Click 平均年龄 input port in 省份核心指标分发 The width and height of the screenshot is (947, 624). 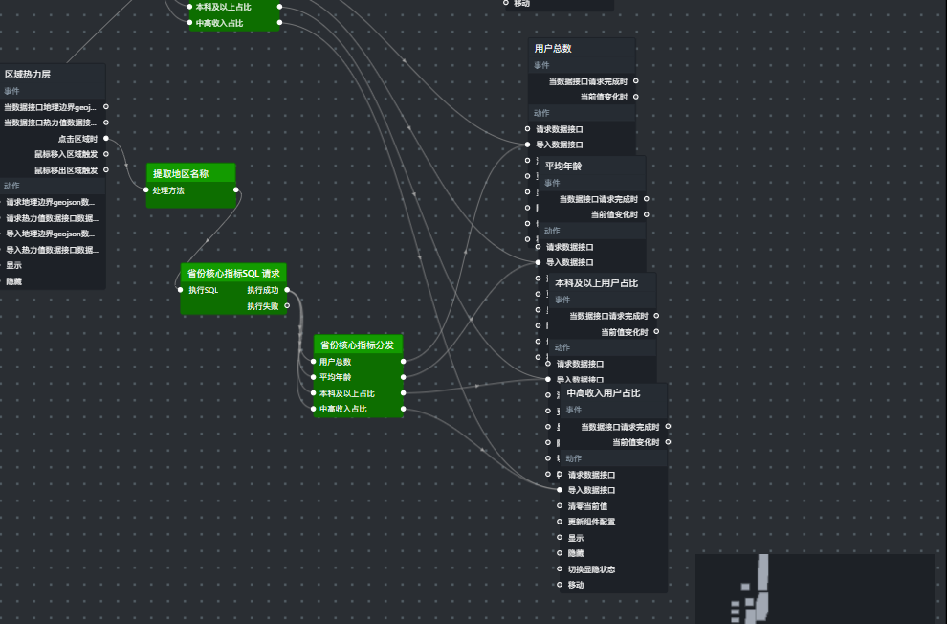[x=314, y=377]
